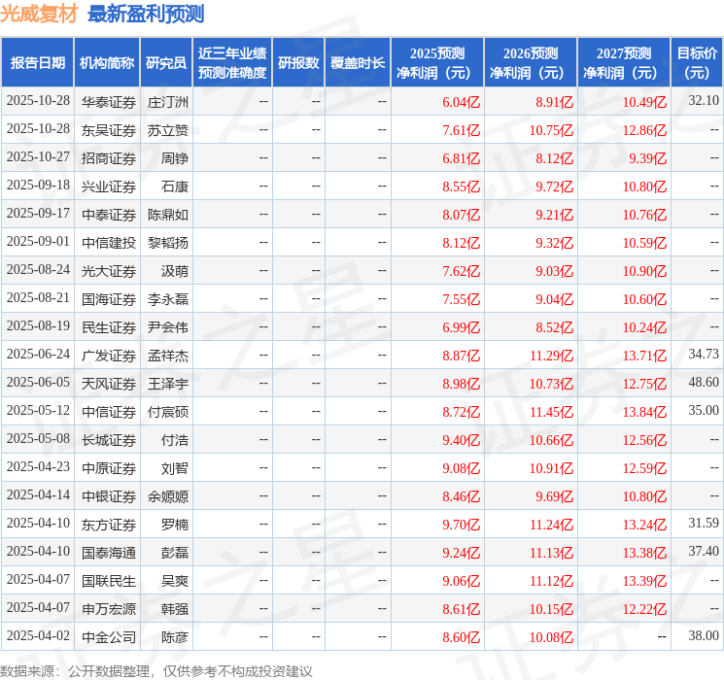Click the 研报数 column header
The image size is (724, 680).
[298, 62]
